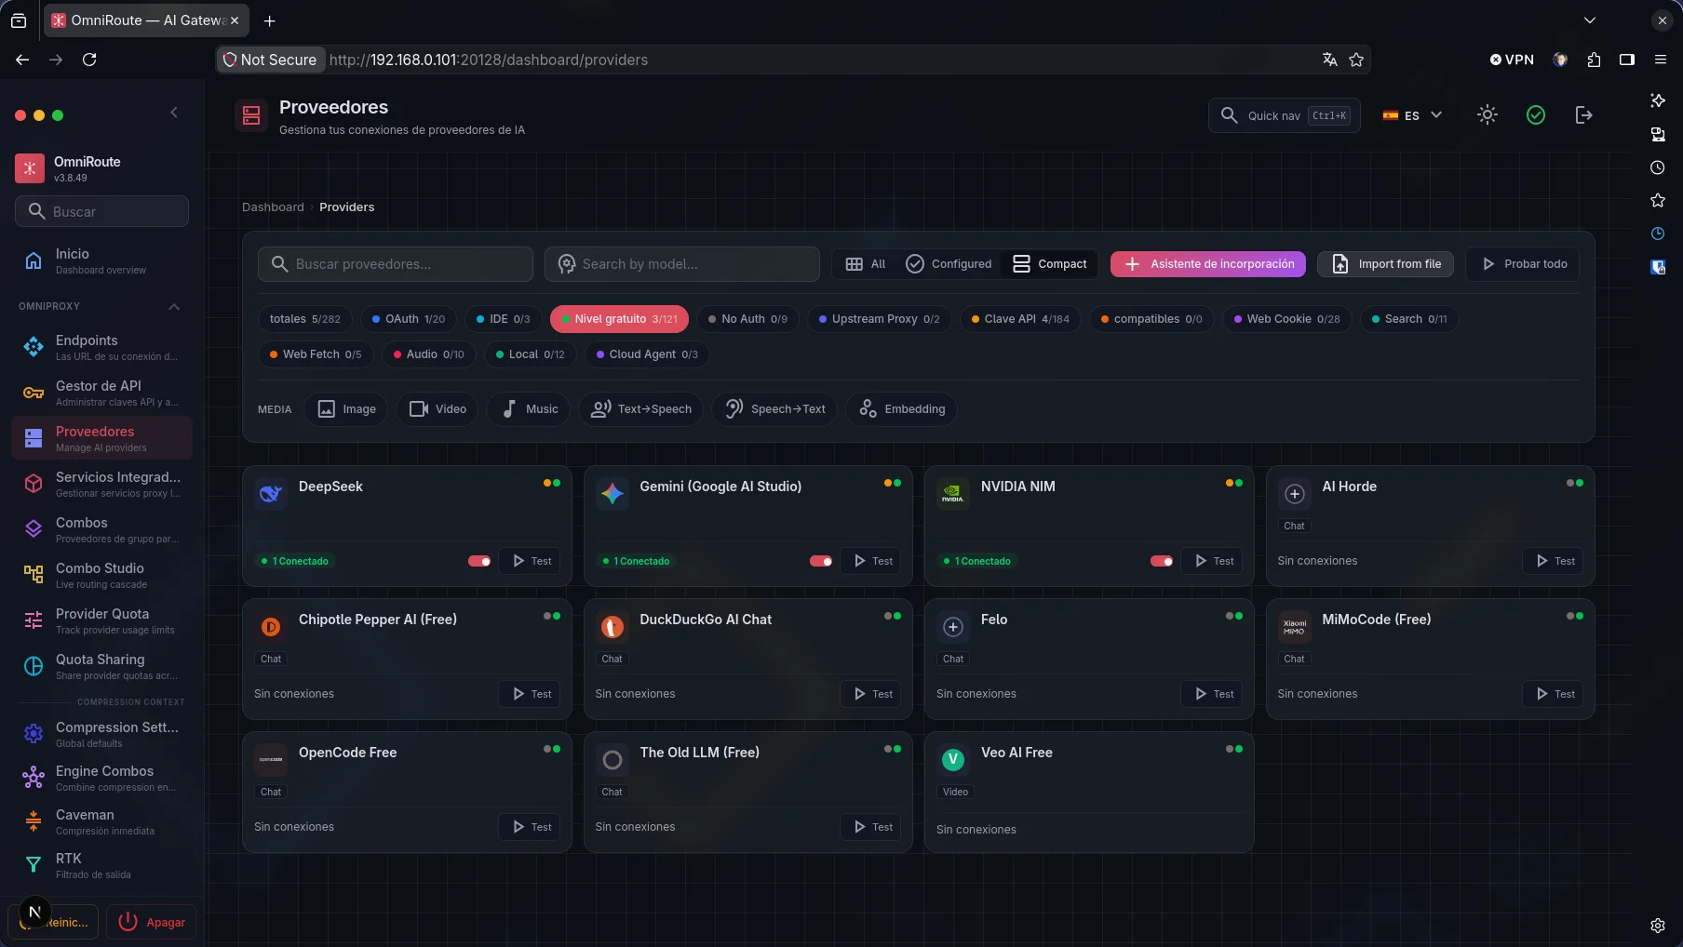Click the DeepSeek provider logo
The height and width of the screenshot is (947, 1683).
tap(271, 494)
